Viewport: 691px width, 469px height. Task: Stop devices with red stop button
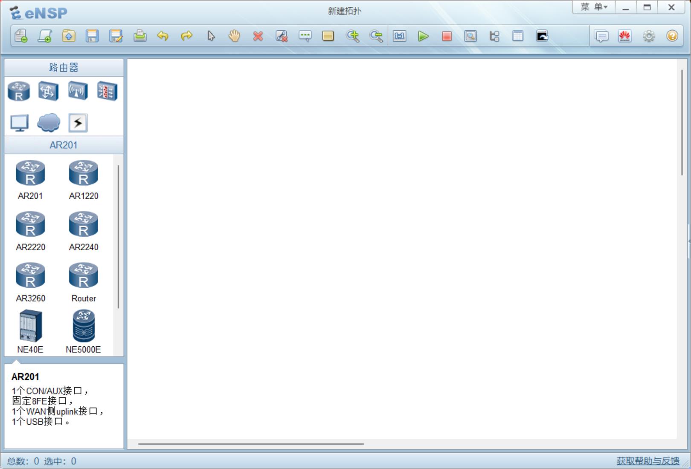point(447,36)
